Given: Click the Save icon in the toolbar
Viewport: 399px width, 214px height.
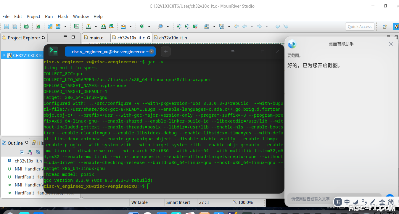Looking at the screenshot, I should [x=6, y=26].
